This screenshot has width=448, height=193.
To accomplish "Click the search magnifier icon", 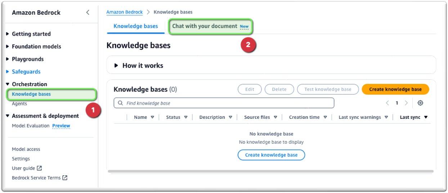I will [x=120, y=103].
